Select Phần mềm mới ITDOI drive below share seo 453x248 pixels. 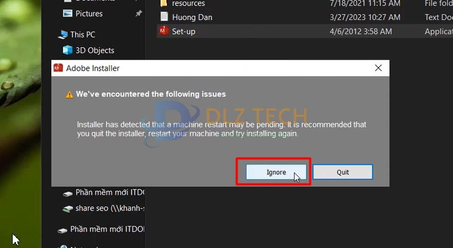pyautogui.click(x=107, y=229)
